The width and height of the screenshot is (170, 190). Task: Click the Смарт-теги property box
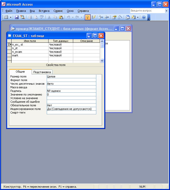pyautogui.click(x=71, y=113)
